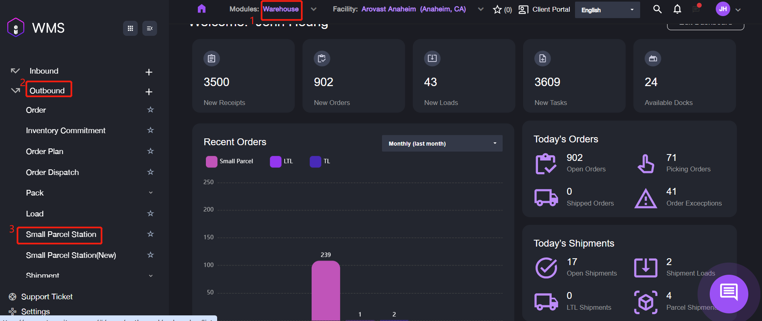Open the search magnifier icon

point(657,9)
